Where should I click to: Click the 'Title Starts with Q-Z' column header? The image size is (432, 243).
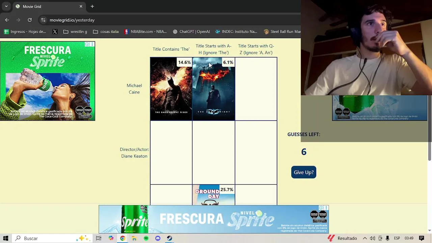256,49
